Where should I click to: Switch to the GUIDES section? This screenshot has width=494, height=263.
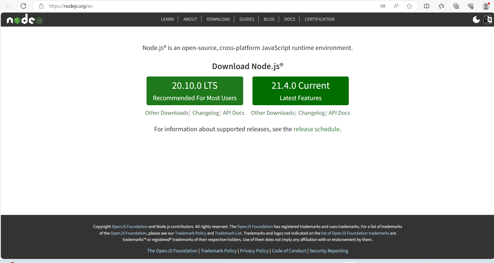point(247,19)
